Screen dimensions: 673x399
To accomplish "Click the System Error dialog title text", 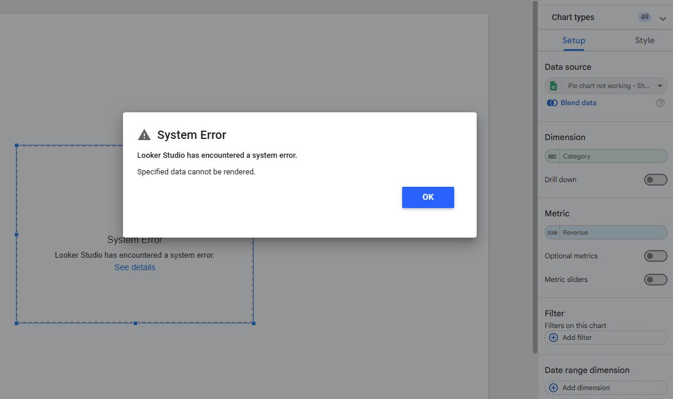I will click(x=192, y=135).
